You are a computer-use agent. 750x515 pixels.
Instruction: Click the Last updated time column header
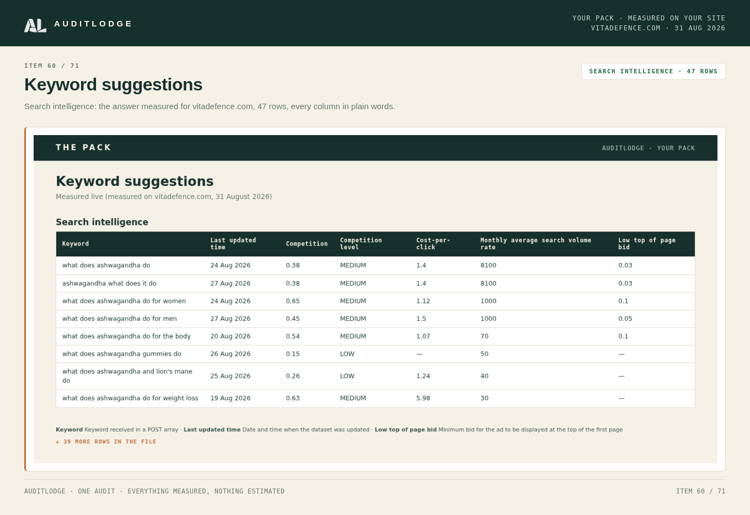coord(233,244)
